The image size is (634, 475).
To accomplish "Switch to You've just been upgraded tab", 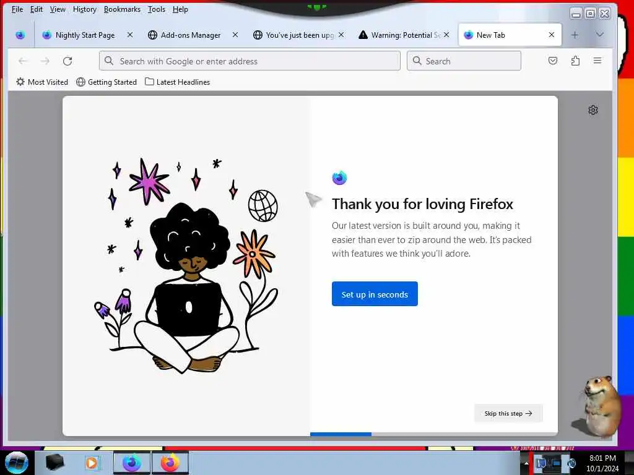I will (299, 35).
